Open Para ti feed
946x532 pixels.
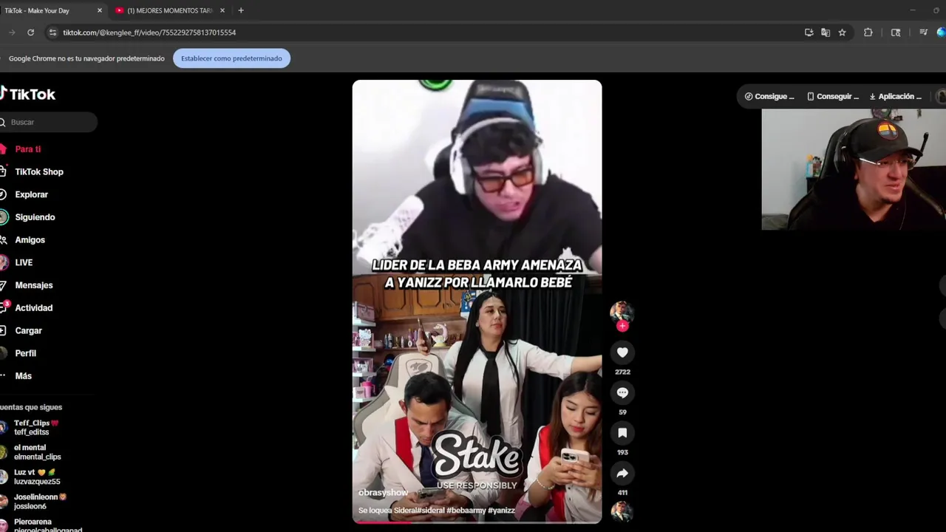coord(27,149)
